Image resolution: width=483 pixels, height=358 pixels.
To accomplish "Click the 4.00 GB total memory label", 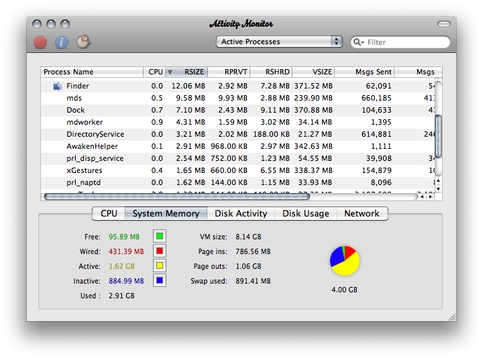I will (x=344, y=290).
